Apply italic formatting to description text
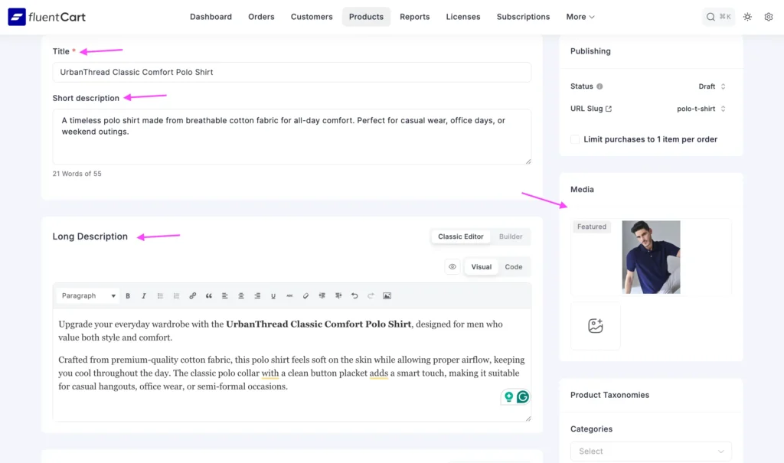Viewport: 784px width, 463px height. [x=143, y=295]
